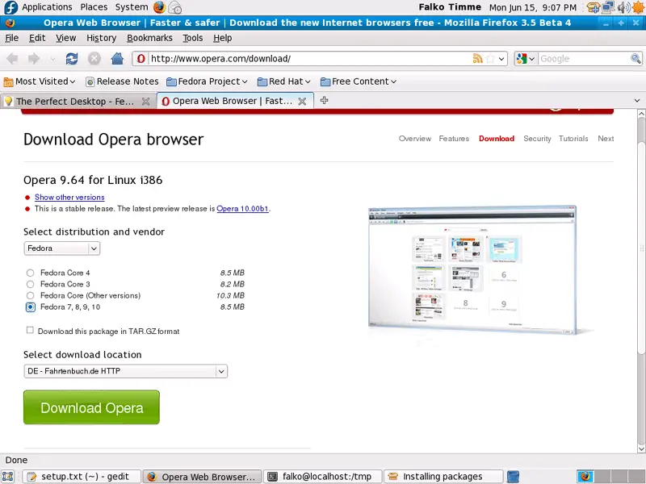Open the Tools menu
Screen dimensions: 646x484
coord(193,38)
